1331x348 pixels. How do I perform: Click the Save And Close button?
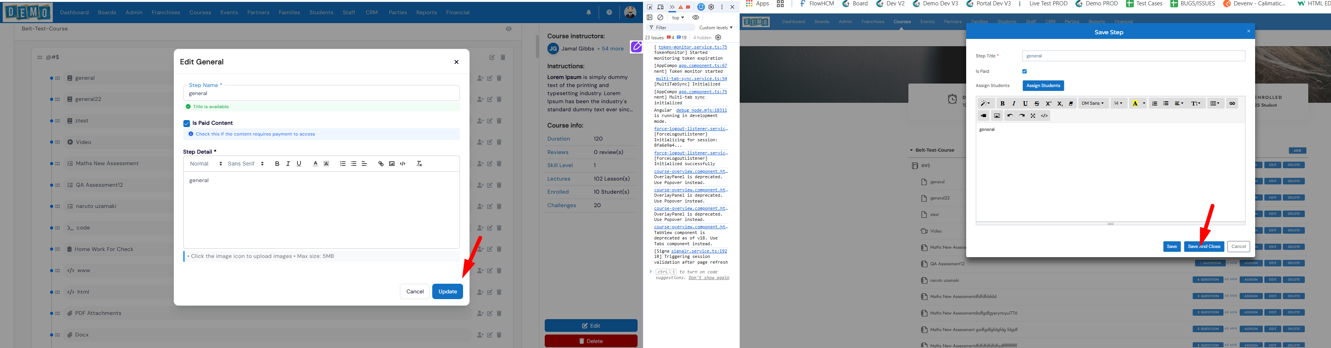coord(1204,247)
